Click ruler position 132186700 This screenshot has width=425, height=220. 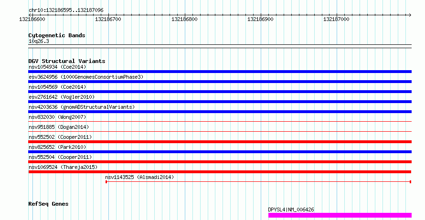coord(108,19)
